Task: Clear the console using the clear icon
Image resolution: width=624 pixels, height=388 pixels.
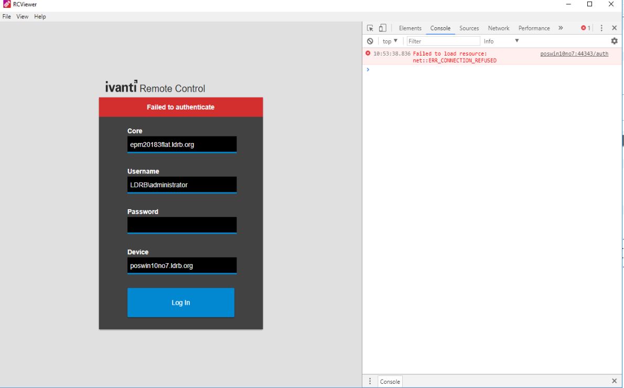Action: click(370, 40)
